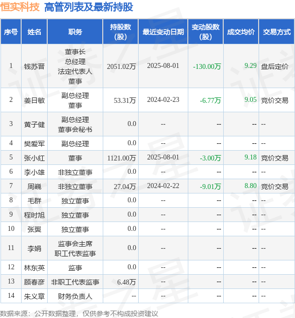Image resolution: width=295 pixels, height=318 pixels.
Task: Click the 2051.02万 holdings value
Action: 121,66
